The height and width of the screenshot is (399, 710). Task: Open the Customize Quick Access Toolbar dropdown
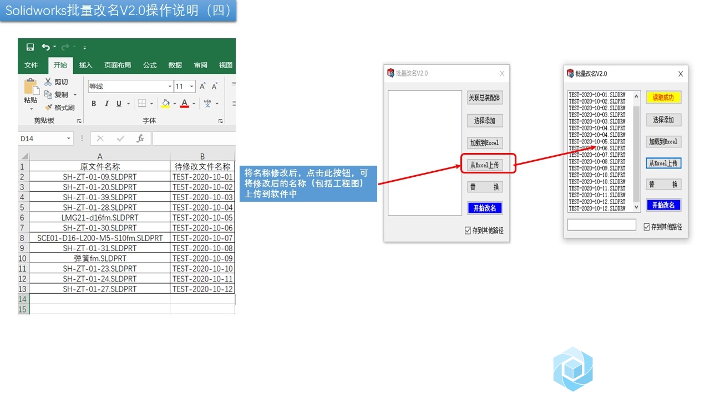(x=85, y=48)
